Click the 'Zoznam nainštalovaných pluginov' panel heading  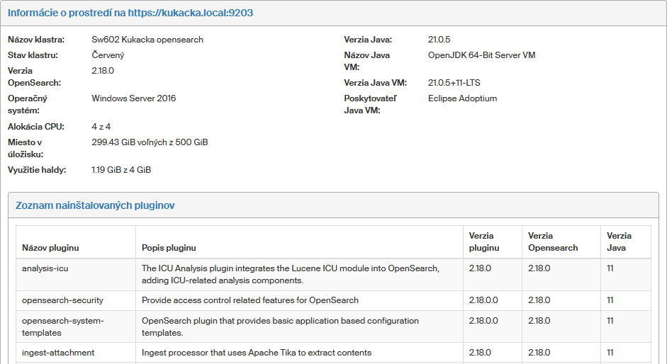95,205
